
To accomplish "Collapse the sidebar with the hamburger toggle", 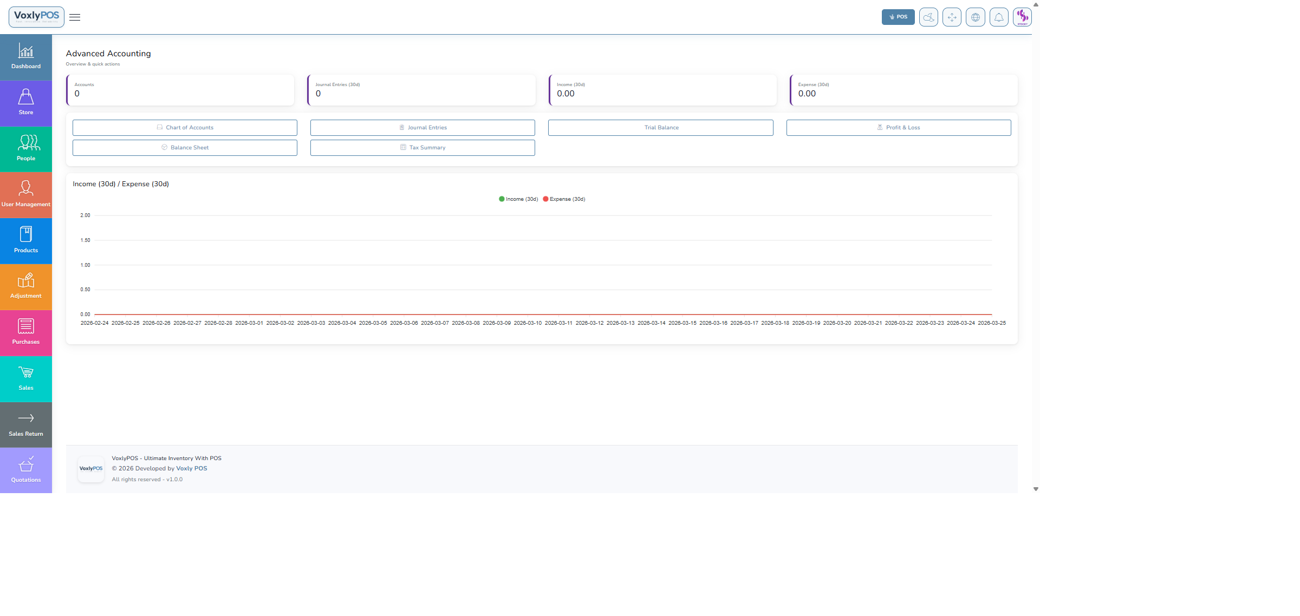I will click(x=75, y=17).
